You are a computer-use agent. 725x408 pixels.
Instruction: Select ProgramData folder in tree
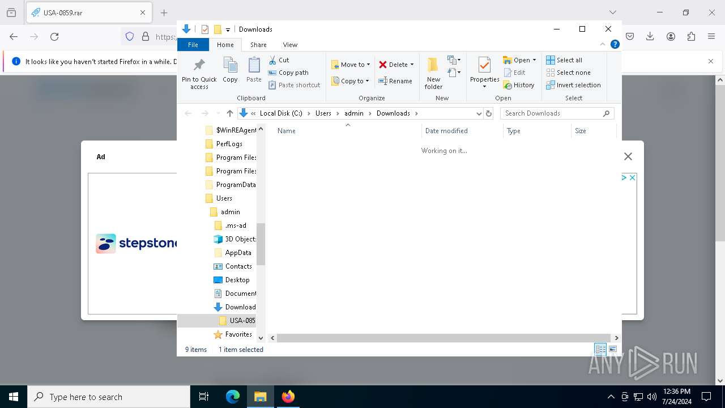[230, 185]
